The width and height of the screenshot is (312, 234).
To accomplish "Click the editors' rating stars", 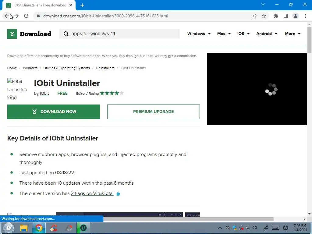I will coord(112,93).
